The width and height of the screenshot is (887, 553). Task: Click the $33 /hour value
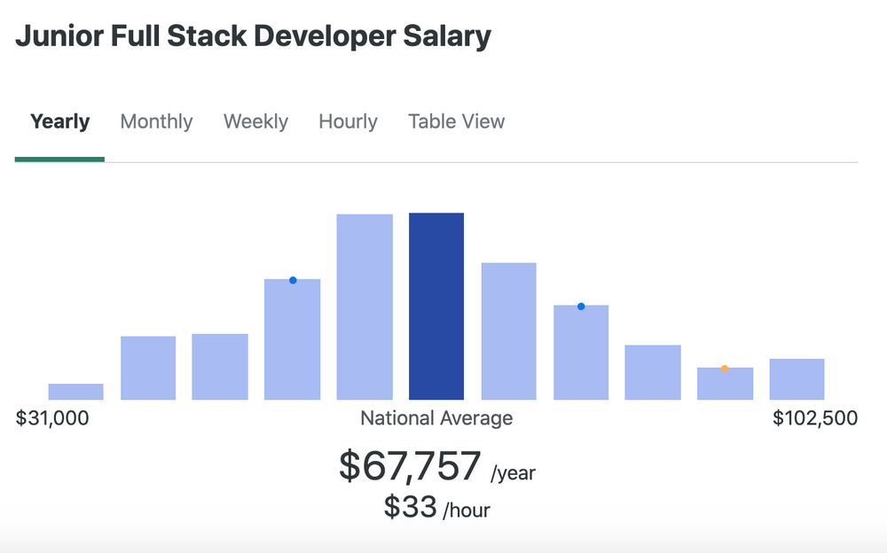(436, 507)
